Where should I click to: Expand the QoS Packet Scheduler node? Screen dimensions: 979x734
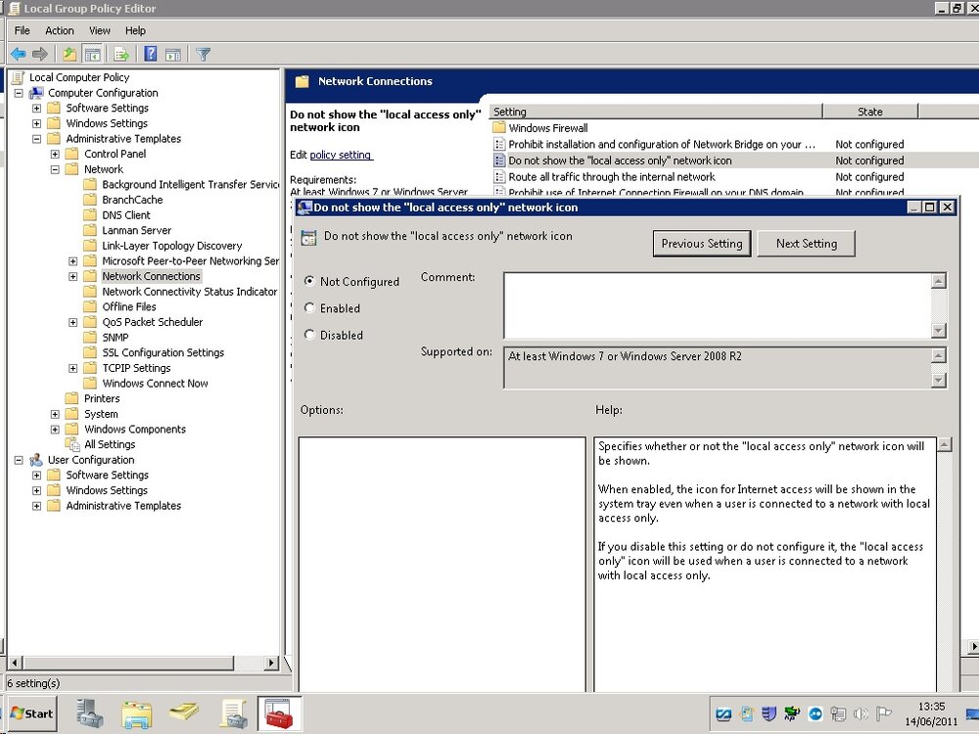(73, 322)
